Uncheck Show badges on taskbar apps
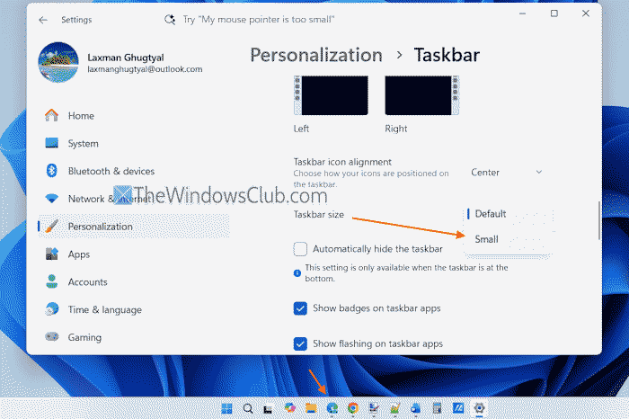The image size is (629, 419). 300,308
